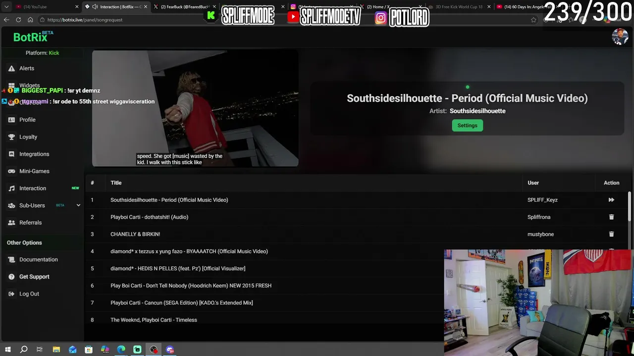Open Referrals using the people icon
This screenshot has height=356, width=634.
point(11,222)
